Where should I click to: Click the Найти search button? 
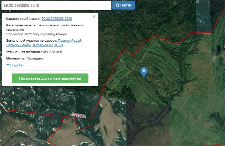(x=124, y=5)
